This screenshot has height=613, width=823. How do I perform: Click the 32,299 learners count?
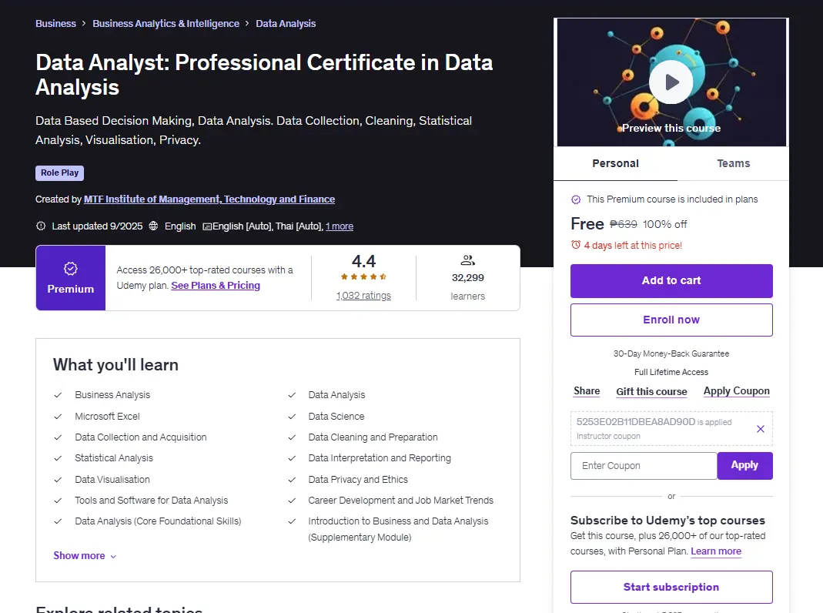pos(467,278)
